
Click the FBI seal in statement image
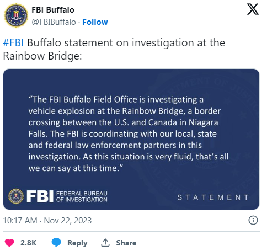(x=16, y=196)
